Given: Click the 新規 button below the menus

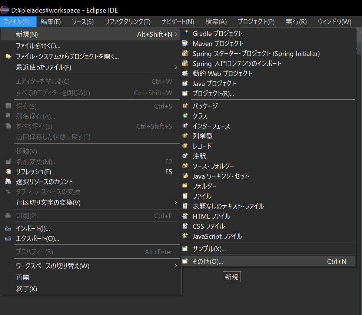Looking at the screenshot, I should (x=232, y=277).
